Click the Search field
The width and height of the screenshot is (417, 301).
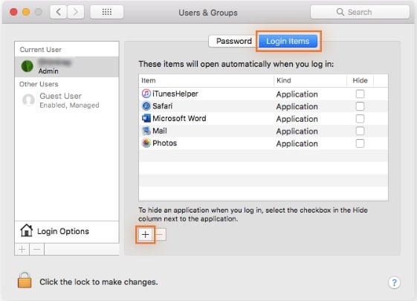point(360,12)
